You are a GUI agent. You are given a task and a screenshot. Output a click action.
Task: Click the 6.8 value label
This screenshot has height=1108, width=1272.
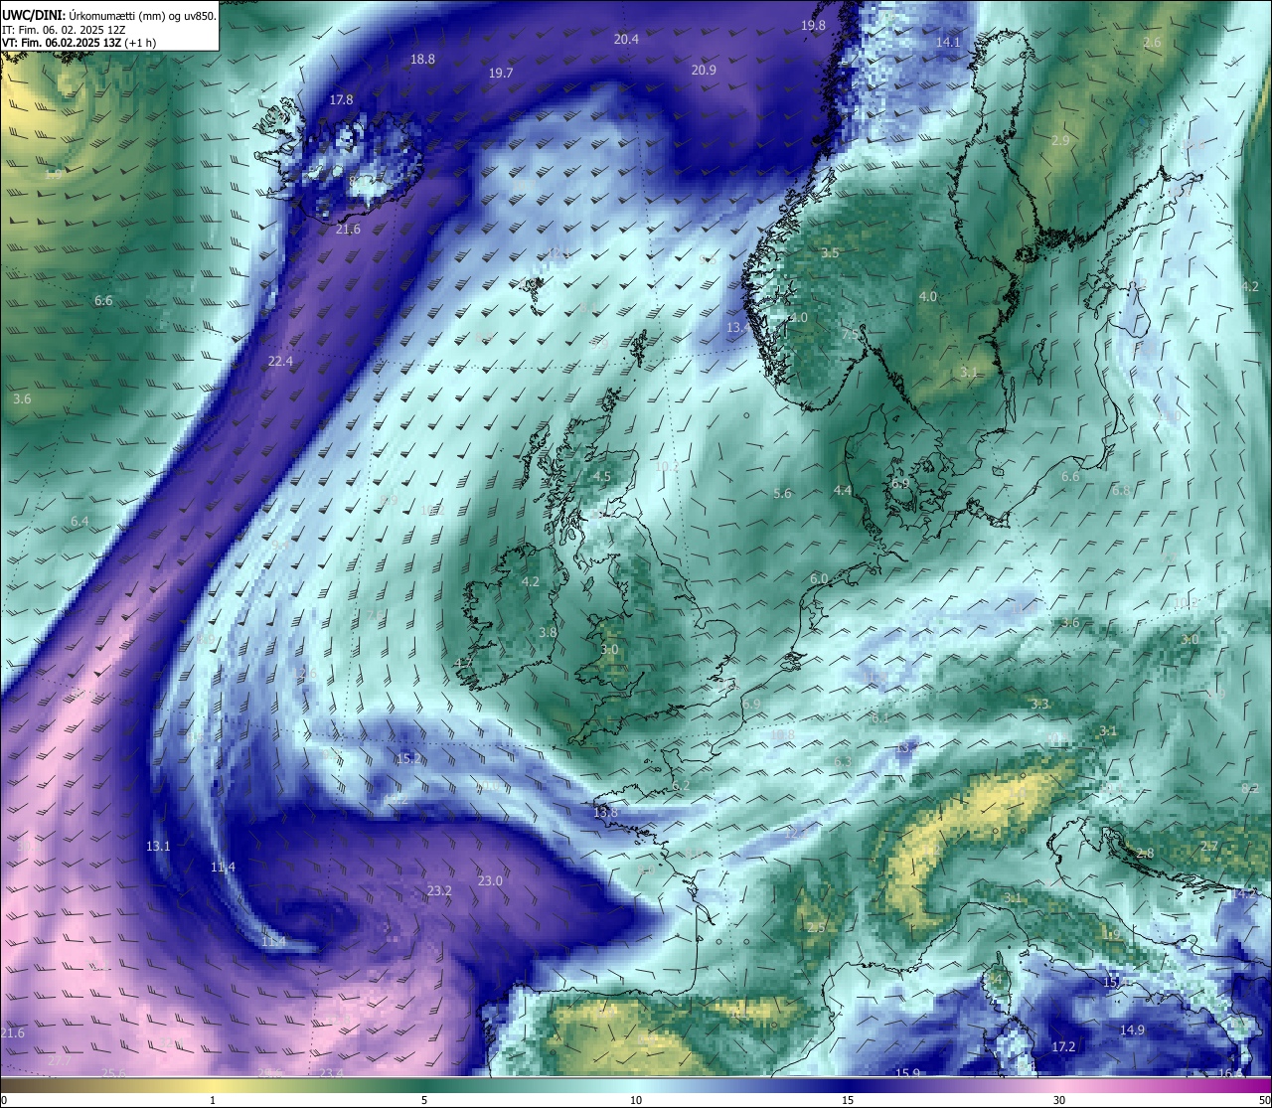(x=1121, y=490)
